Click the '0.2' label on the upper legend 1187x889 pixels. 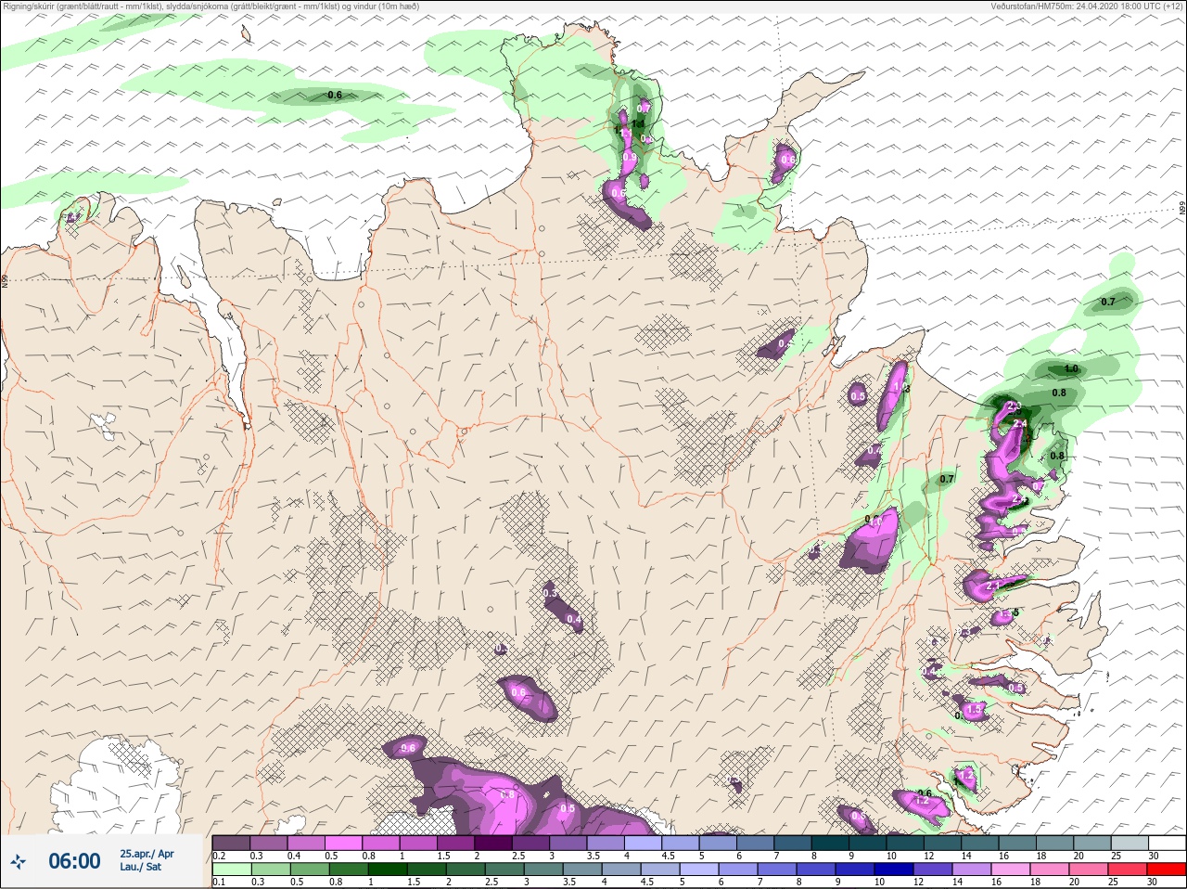pos(219,856)
